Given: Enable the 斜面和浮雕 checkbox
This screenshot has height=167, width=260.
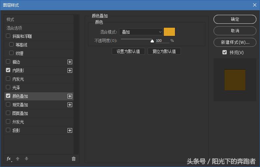Looking at the screenshot, I should [x=8, y=36].
